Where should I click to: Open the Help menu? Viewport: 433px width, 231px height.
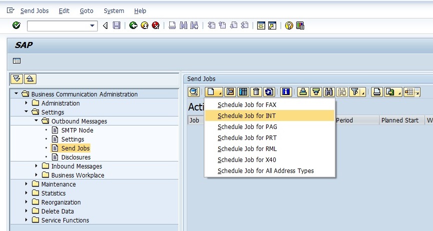click(x=140, y=11)
